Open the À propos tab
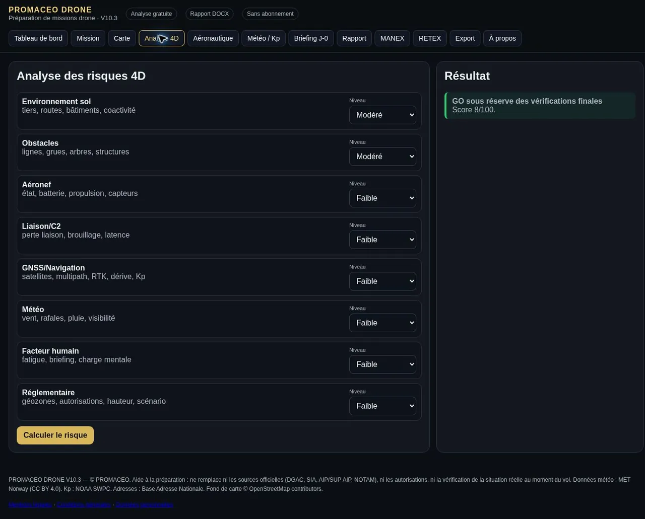 502,38
